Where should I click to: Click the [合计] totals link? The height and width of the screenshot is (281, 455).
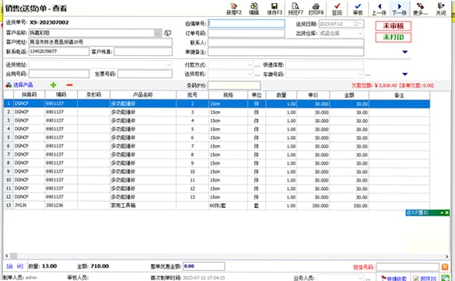point(15,266)
